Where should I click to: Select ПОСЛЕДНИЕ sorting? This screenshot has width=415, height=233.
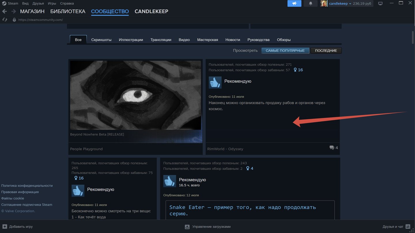tap(326, 51)
